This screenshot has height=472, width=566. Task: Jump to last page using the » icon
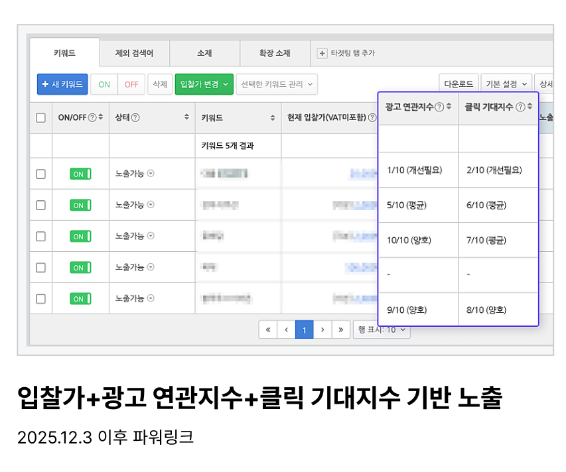pyautogui.click(x=341, y=329)
